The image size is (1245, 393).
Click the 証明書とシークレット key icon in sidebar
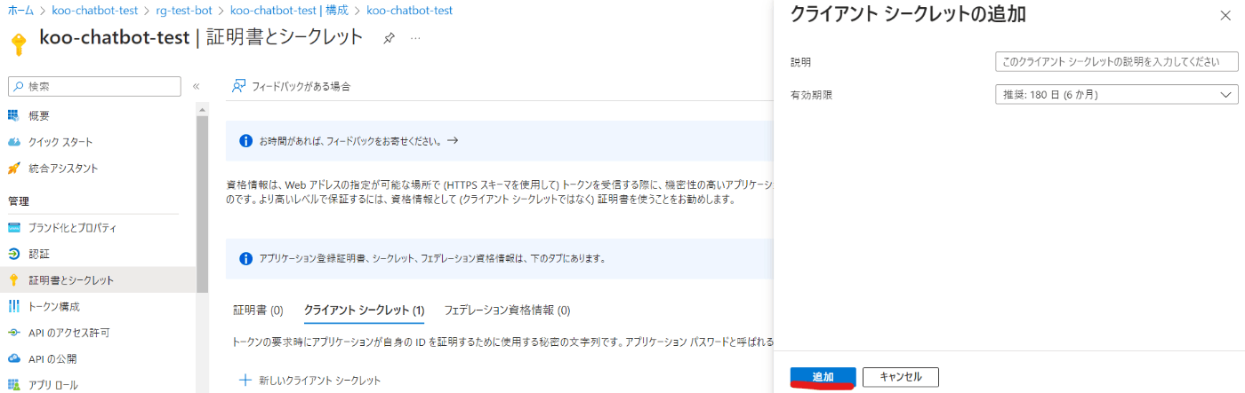(13, 280)
